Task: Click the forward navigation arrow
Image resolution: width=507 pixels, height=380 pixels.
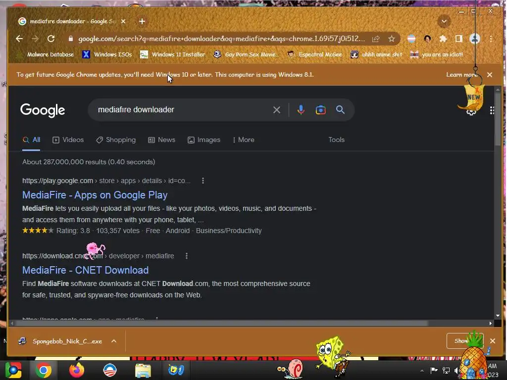Action: click(x=35, y=39)
